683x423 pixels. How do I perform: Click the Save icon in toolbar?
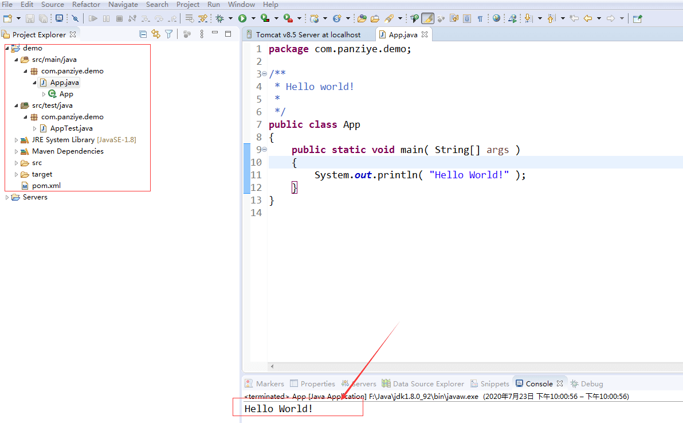30,18
